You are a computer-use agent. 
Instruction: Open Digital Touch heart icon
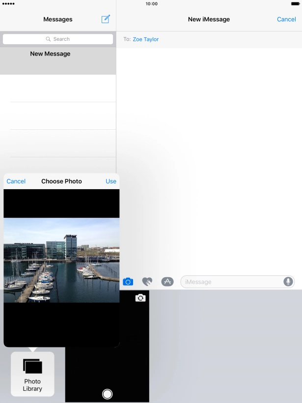[147, 282]
